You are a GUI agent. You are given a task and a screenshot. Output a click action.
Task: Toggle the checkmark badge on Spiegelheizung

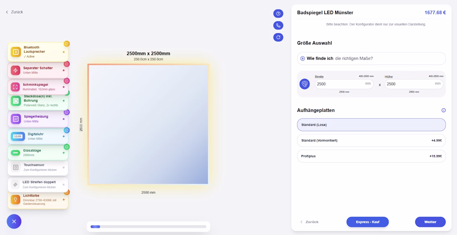pos(66,112)
